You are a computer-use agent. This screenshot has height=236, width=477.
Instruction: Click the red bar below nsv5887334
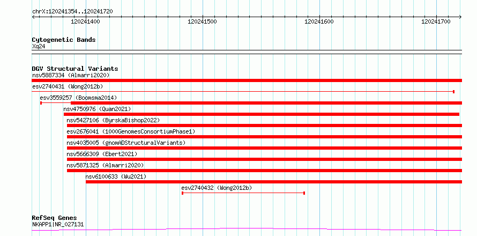pyautogui.click(x=247, y=80)
